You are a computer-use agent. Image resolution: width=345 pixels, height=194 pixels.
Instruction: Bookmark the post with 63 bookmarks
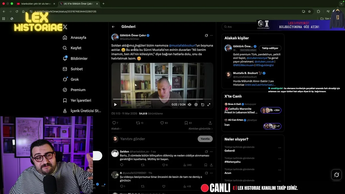coord(188,123)
